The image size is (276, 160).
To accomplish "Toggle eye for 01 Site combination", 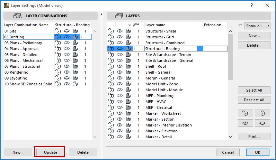I will click(66, 31).
